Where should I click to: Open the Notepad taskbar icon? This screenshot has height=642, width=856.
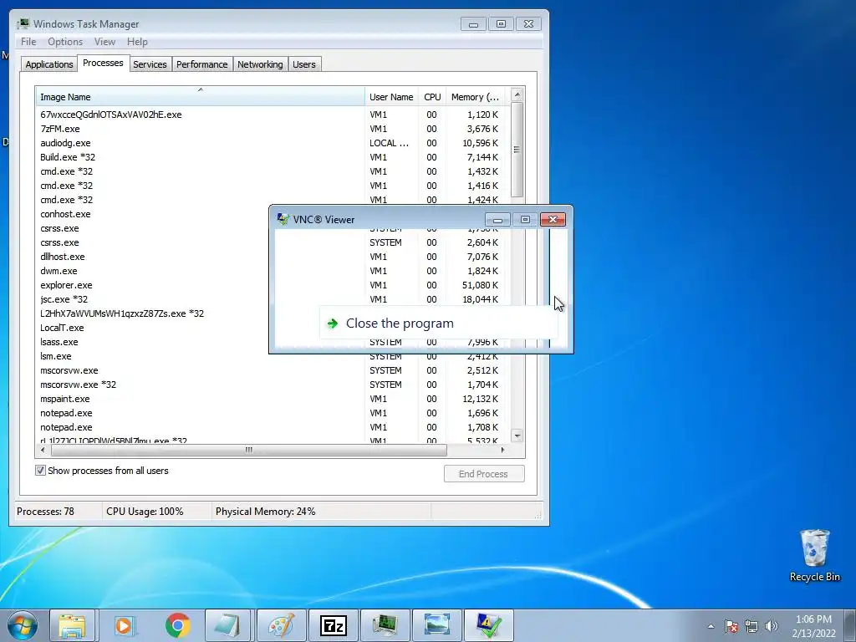(x=227, y=625)
